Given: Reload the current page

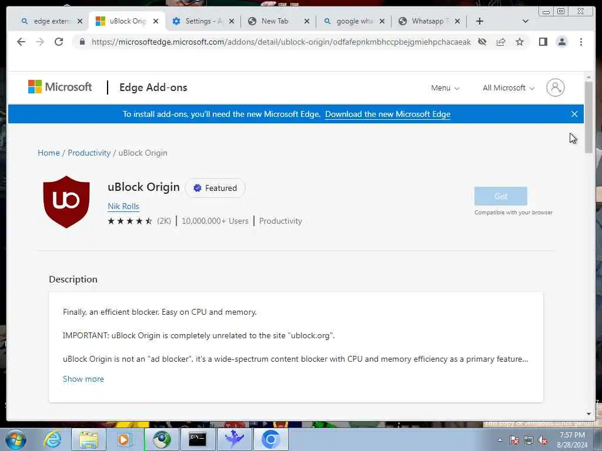Looking at the screenshot, I should point(59,42).
